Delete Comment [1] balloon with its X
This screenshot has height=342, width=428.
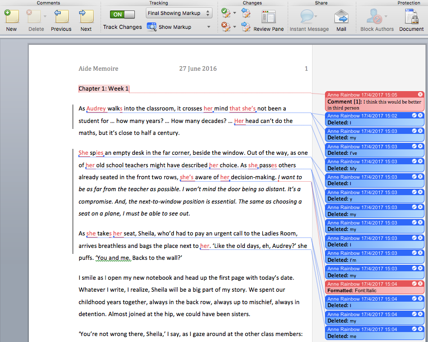click(421, 95)
